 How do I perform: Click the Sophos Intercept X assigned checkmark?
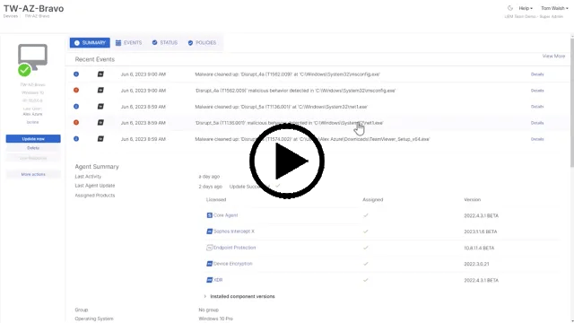pos(365,231)
